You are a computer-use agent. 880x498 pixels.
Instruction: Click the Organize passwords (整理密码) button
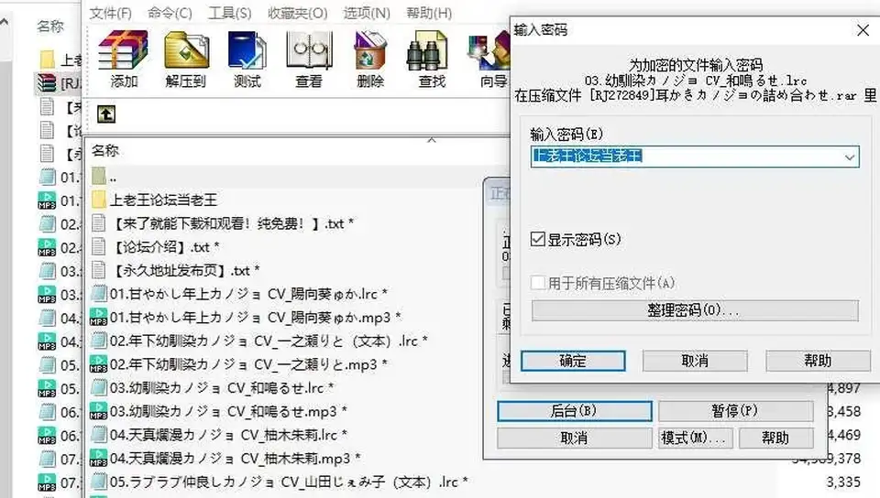[x=695, y=310]
